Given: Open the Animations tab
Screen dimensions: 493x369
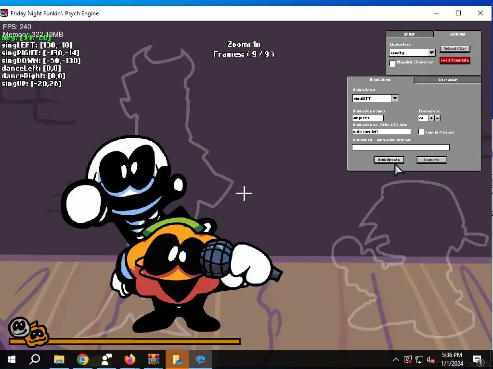Looking at the screenshot, I should pyautogui.click(x=380, y=79).
